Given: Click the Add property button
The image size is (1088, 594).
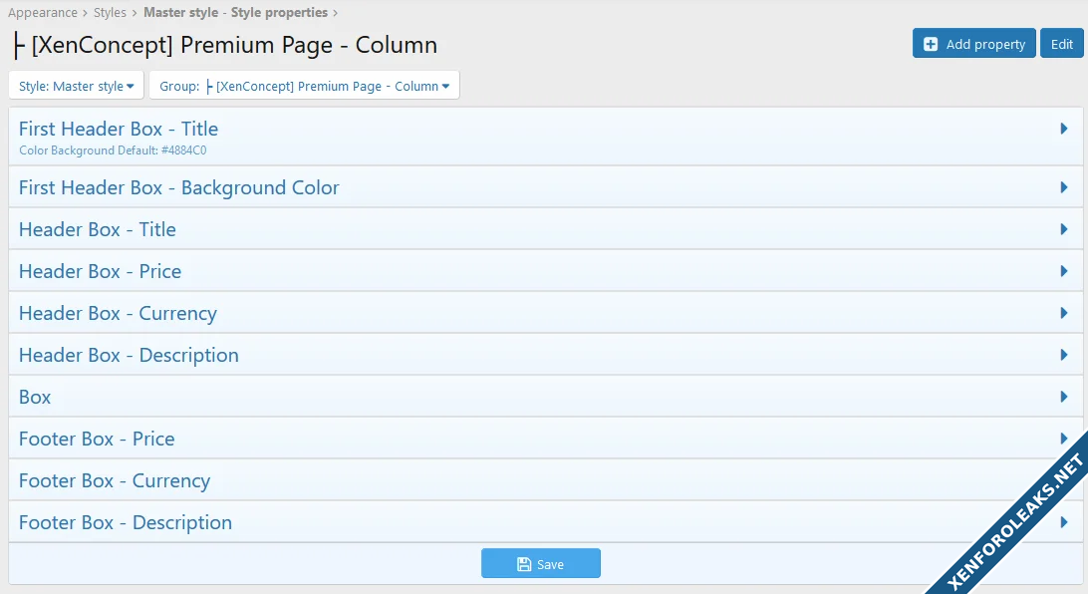Looking at the screenshot, I should [973, 44].
